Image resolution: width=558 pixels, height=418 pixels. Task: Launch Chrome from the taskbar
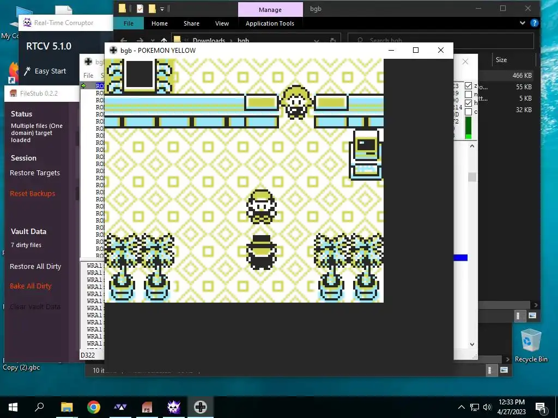[94, 407]
